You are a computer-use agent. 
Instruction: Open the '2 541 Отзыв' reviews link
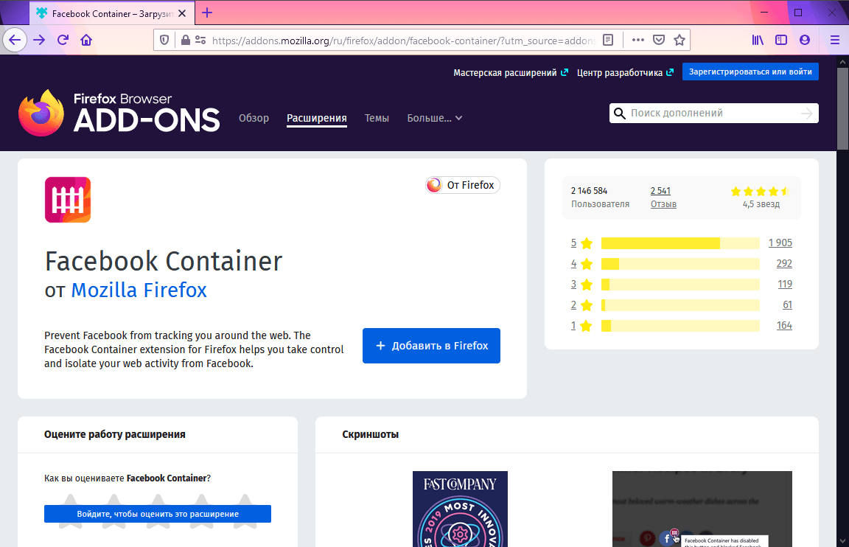click(x=663, y=197)
